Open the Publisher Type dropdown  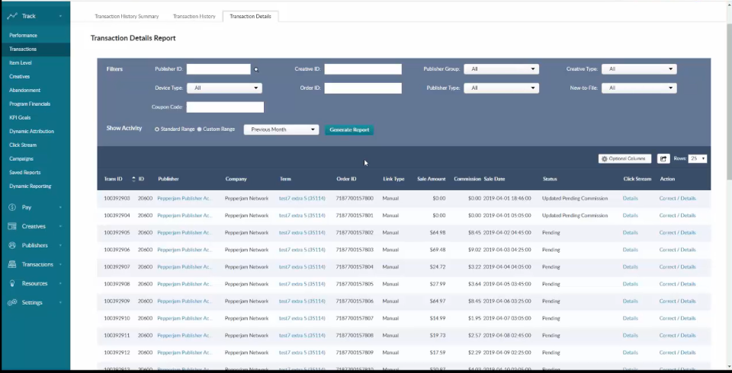[x=502, y=88]
